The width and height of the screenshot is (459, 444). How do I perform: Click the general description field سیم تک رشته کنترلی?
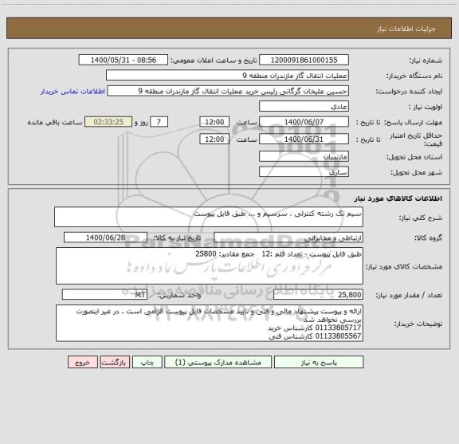tap(209, 217)
